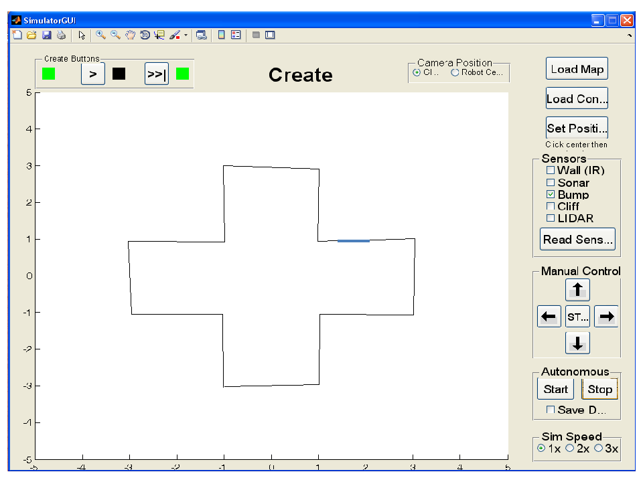This screenshot has height=482, width=643.
Task: Print the figure using the printer icon
Action: point(62,35)
